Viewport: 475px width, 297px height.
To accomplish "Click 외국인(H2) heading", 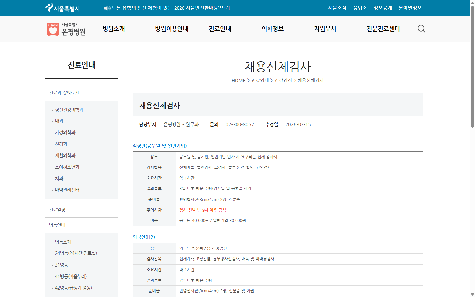I will (144, 237).
